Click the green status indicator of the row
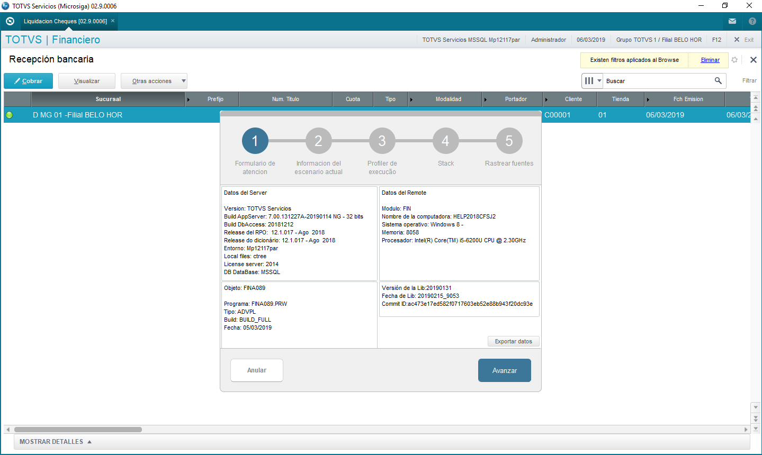The image size is (762, 455). (x=9, y=115)
